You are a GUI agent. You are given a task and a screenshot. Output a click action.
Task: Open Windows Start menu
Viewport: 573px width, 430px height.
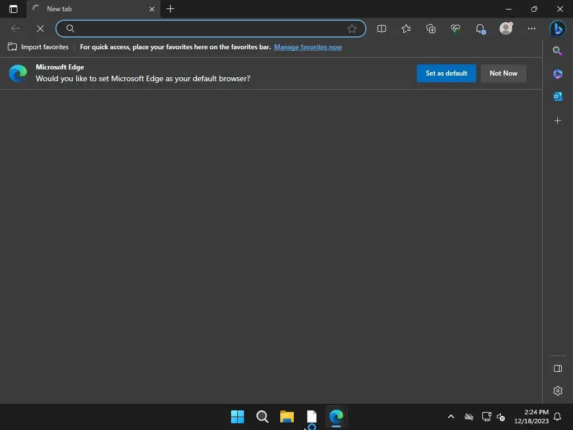(x=237, y=417)
